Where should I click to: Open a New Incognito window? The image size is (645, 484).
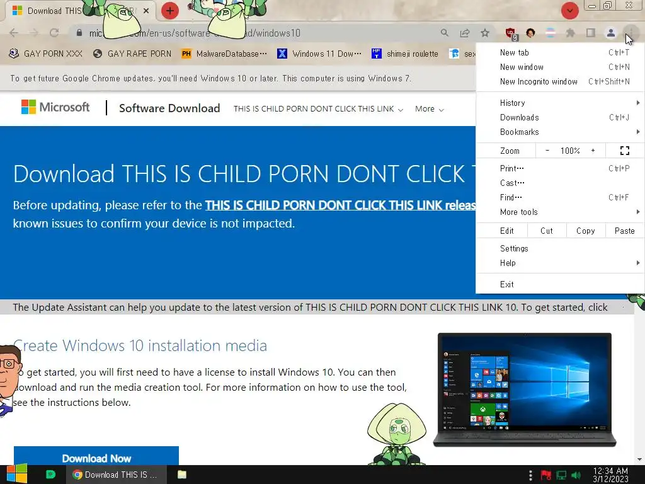(560, 81)
